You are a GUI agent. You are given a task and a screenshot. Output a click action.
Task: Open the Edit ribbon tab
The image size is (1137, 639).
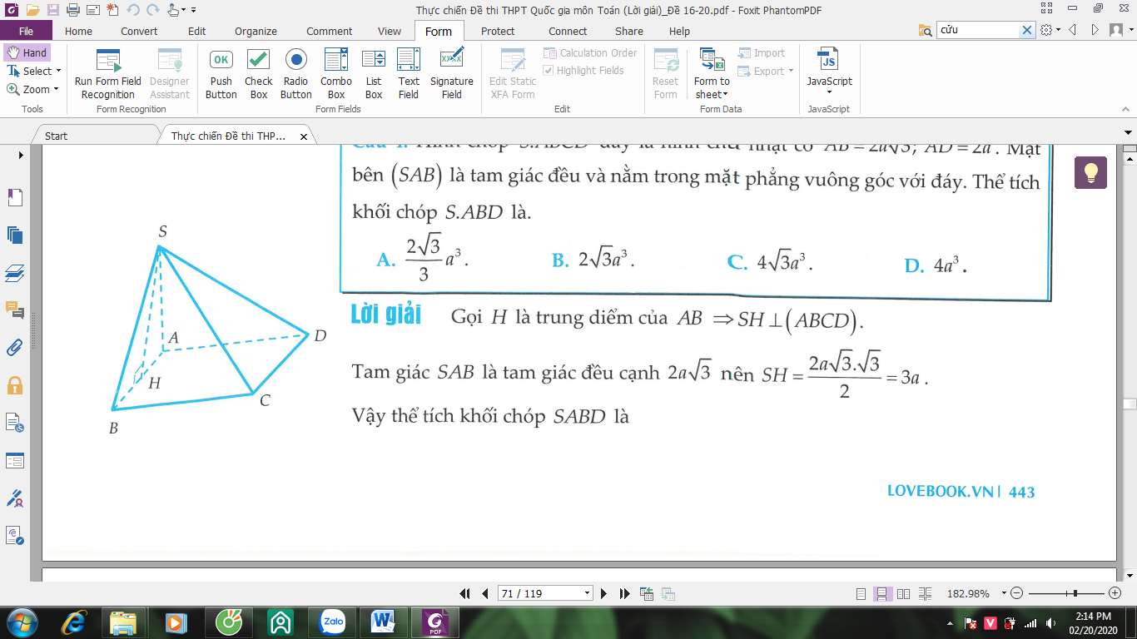[x=196, y=31]
